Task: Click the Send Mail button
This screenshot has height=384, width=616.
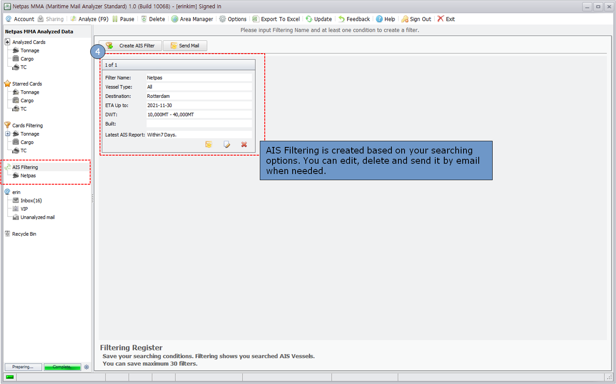Action: (185, 45)
